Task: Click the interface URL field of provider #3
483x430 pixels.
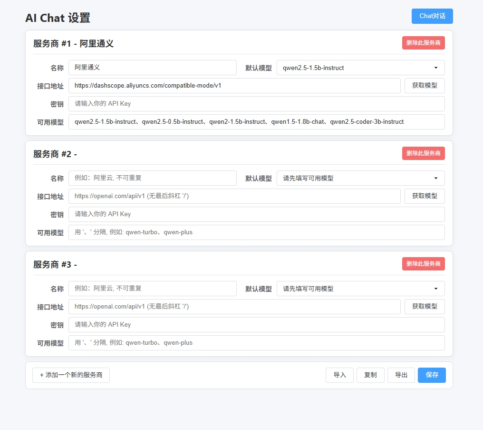Action: (x=234, y=307)
